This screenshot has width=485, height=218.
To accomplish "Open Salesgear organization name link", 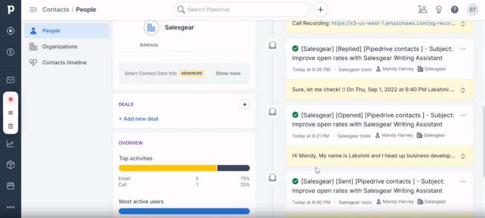I will pyautogui.click(x=179, y=27).
